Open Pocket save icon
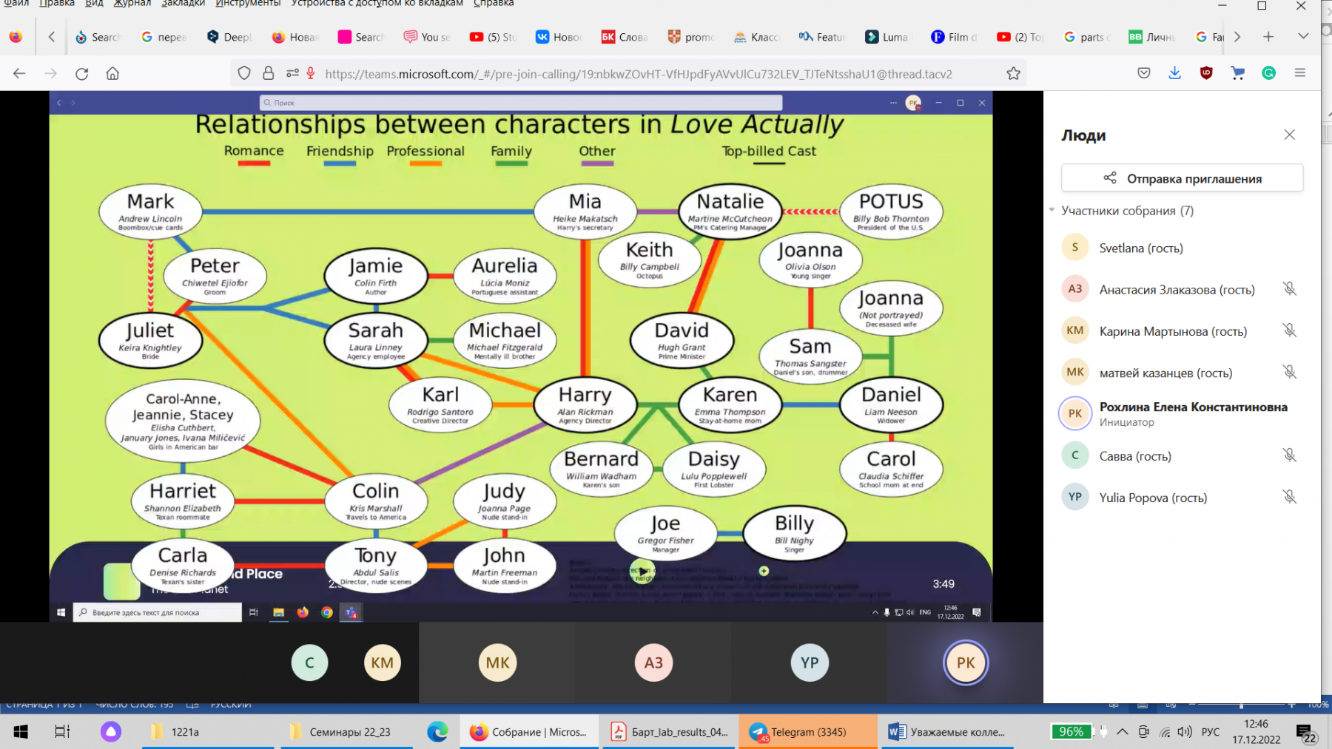1332x749 pixels. point(1144,73)
